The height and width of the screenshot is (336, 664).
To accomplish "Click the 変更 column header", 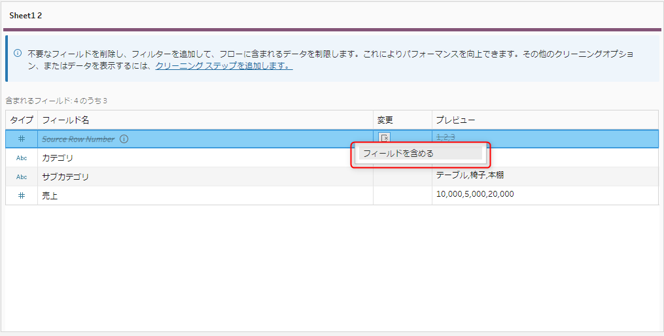I will point(385,120).
